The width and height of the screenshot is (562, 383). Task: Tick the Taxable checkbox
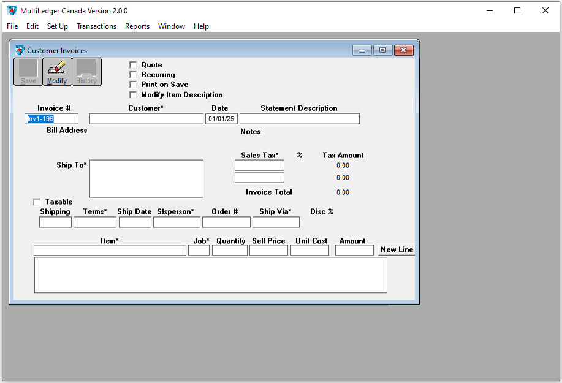pyautogui.click(x=37, y=202)
